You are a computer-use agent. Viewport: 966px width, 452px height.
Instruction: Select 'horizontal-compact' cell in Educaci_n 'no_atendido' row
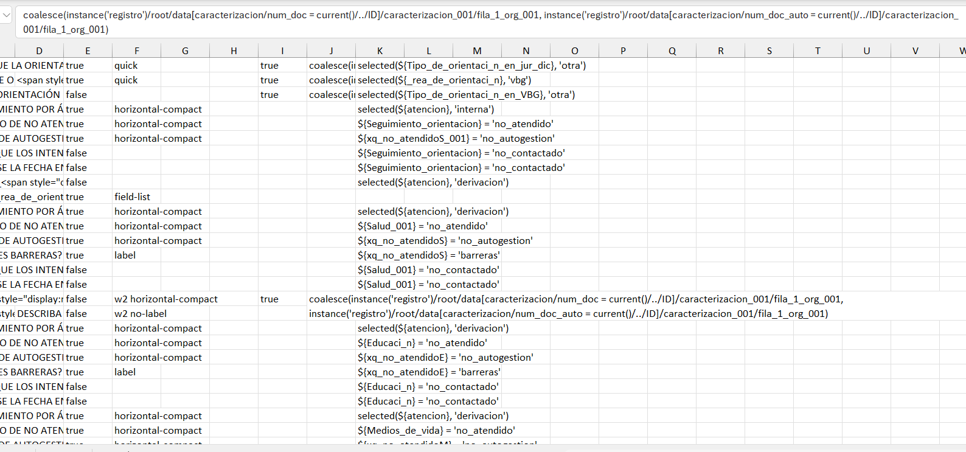pos(158,342)
